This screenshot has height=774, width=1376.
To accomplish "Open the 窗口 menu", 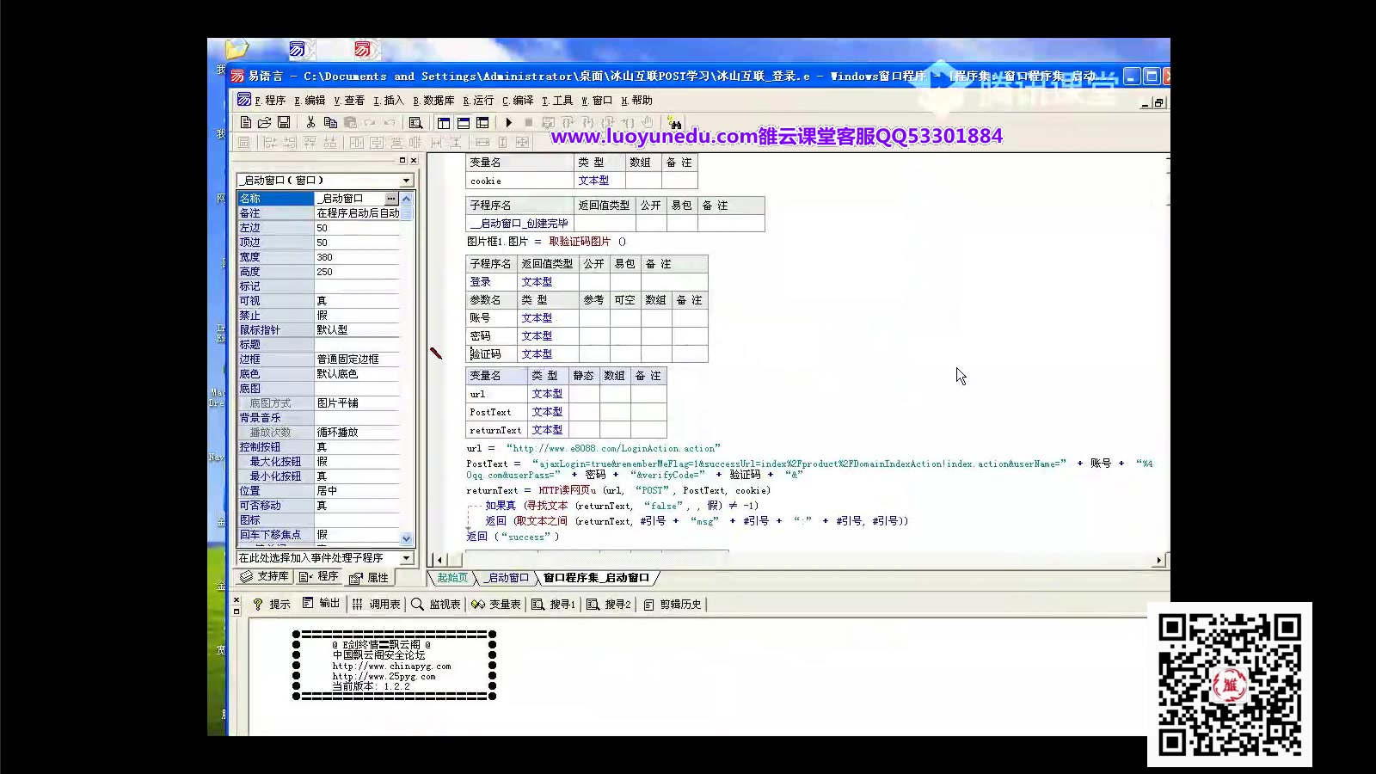I will coord(597,101).
